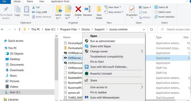Choose Powerful Uninstall in context menu
Viewport: 191px width, 101px height.
[114, 74]
